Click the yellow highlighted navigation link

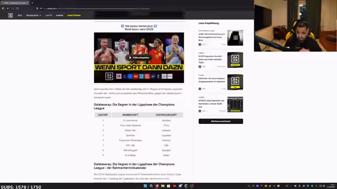tap(74, 15)
